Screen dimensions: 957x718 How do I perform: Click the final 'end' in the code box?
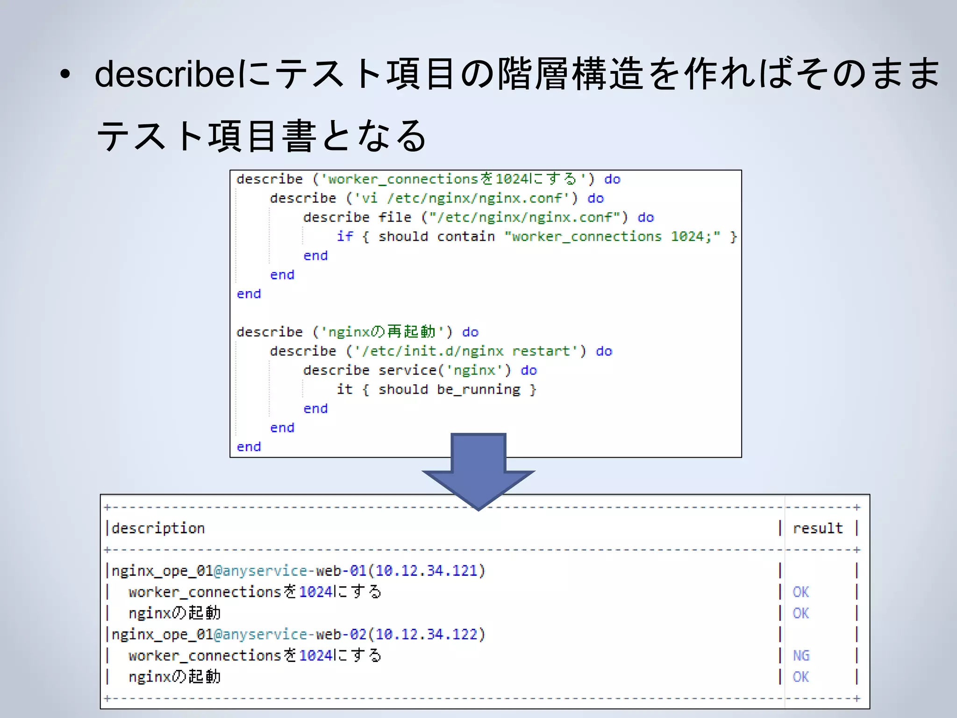point(249,447)
